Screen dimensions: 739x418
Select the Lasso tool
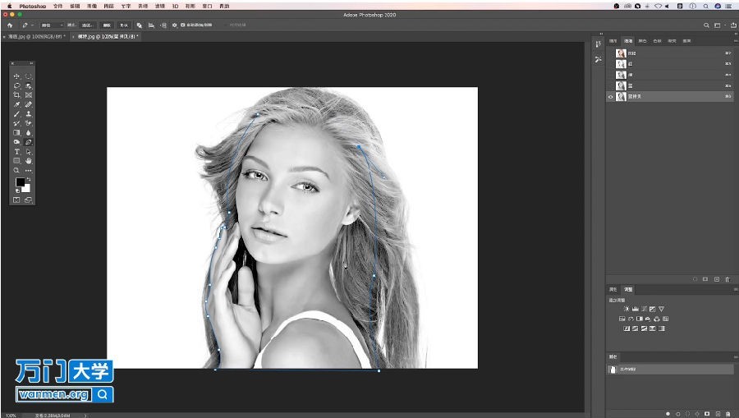pyautogui.click(x=16, y=85)
